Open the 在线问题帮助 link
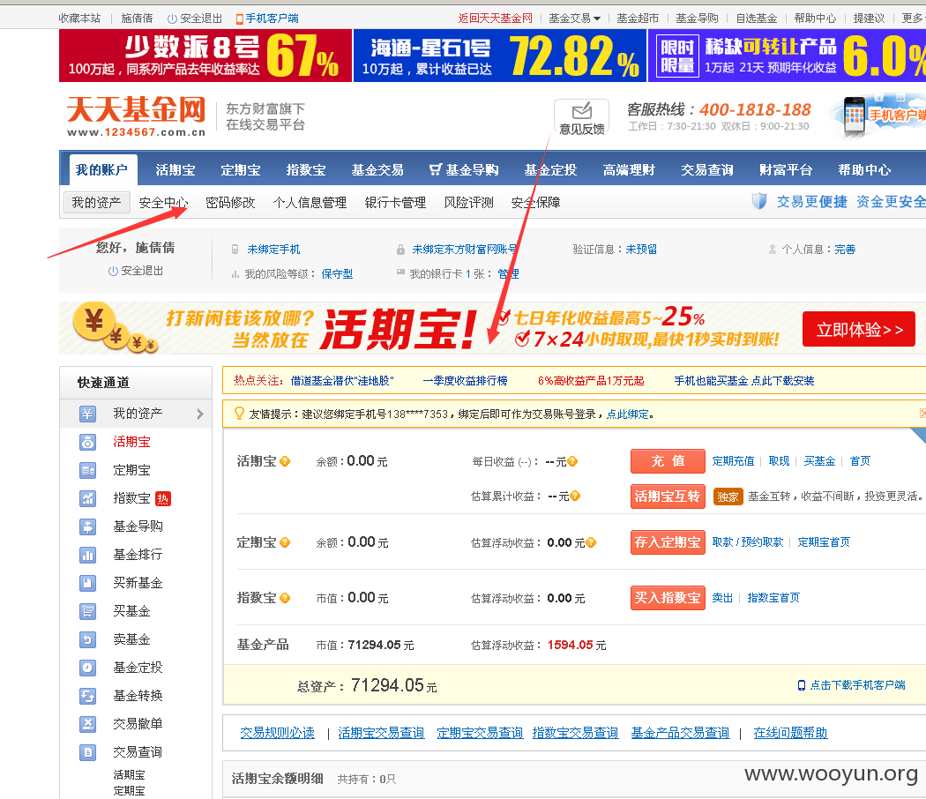The width and height of the screenshot is (926, 799). click(790, 733)
